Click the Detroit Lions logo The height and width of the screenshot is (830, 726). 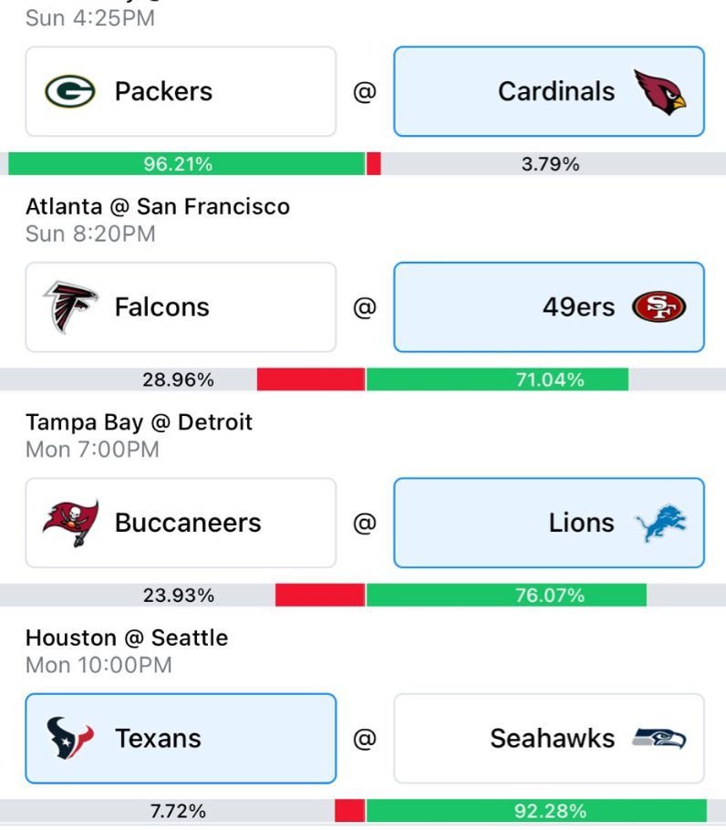(660, 523)
